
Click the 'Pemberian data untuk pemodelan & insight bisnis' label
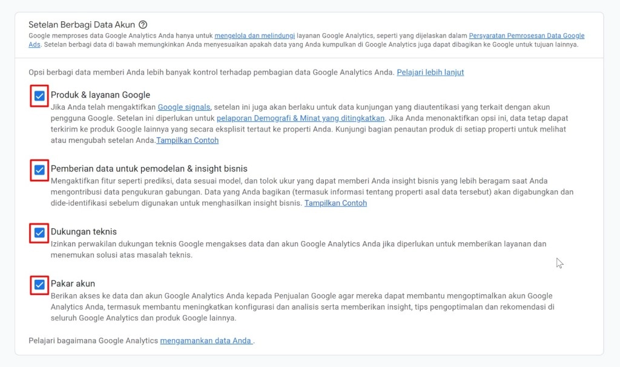[149, 169]
